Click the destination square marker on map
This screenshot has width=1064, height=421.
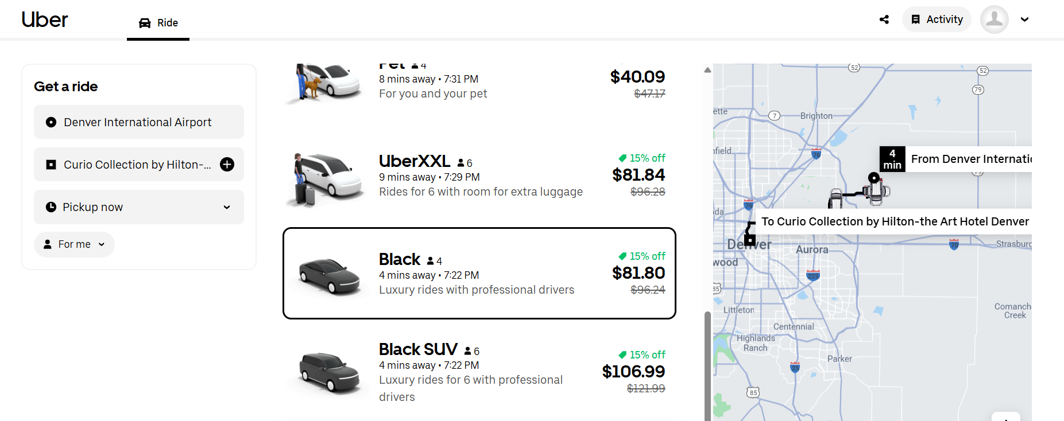pos(750,240)
